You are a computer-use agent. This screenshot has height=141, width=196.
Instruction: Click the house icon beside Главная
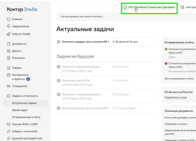point(8,19)
